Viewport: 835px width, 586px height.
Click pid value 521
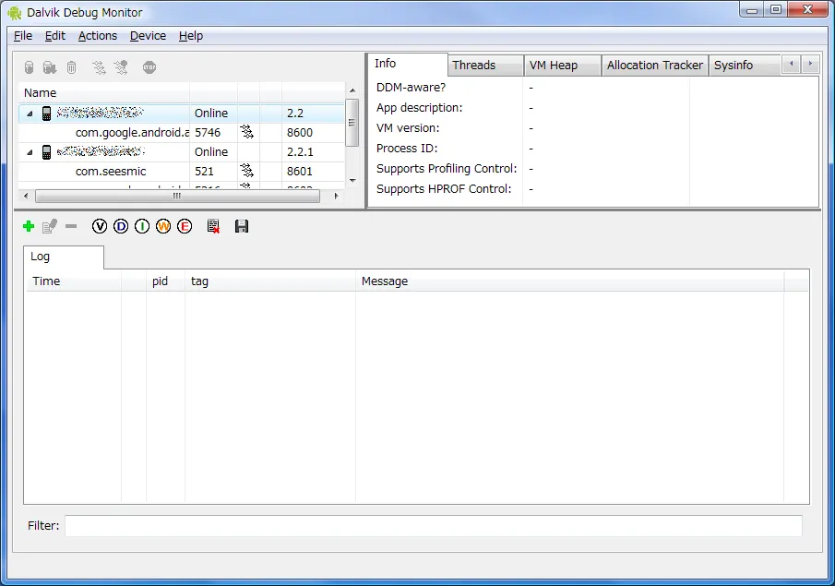coord(204,172)
